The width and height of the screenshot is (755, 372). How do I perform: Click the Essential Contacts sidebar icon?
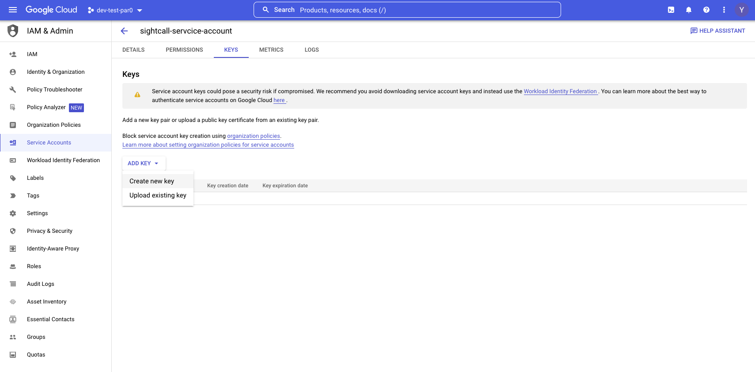pos(13,319)
